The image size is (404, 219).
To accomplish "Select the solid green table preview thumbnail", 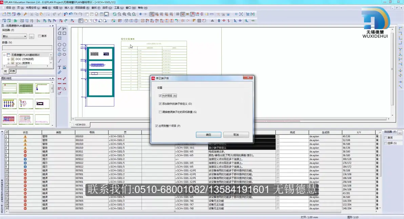I will [26, 88].
